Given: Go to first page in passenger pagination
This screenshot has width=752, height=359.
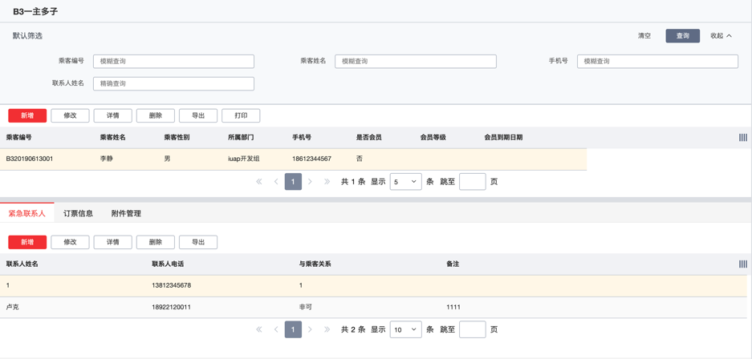Looking at the screenshot, I should (259, 182).
